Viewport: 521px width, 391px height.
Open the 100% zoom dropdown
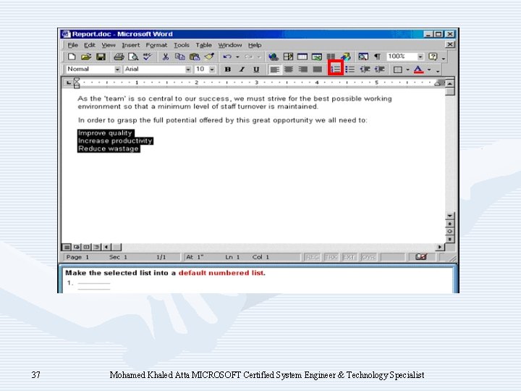420,57
